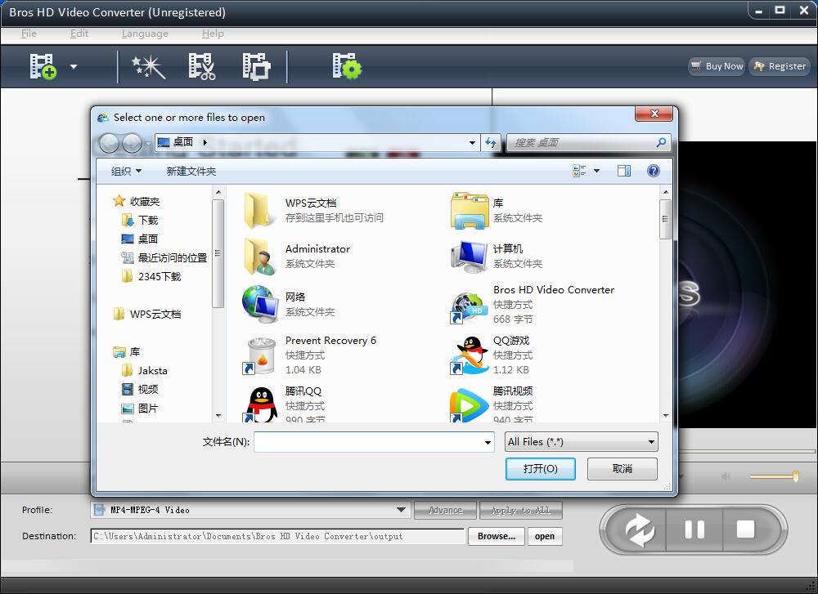Select Bros HD Video Converter shortcut icon
Screen dimensions: 818x594
pos(468,307)
